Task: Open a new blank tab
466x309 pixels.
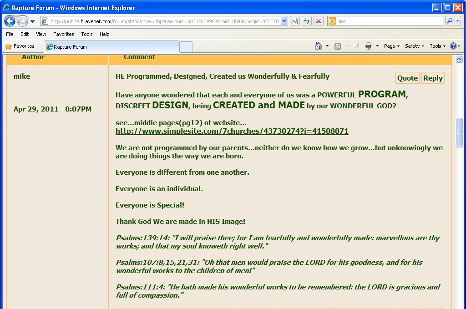Action: click(186, 47)
